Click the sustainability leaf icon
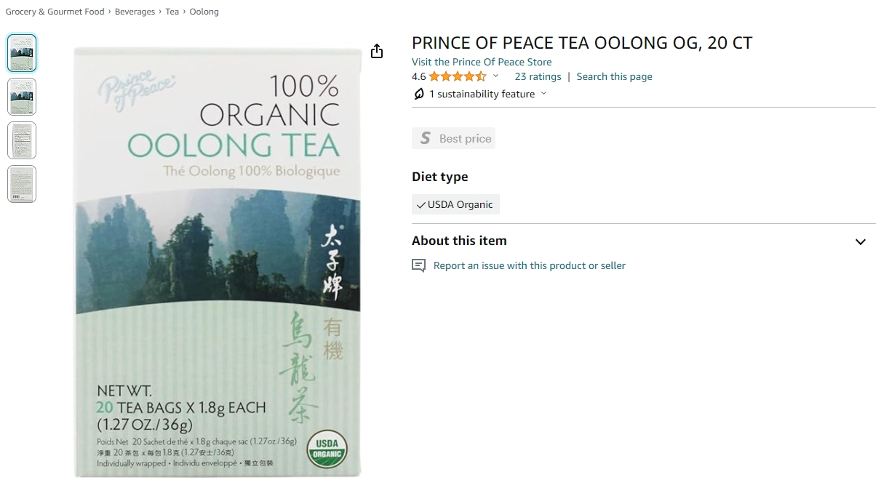The height and width of the screenshot is (493, 881). pyautogui.click(x=419, y=94)
